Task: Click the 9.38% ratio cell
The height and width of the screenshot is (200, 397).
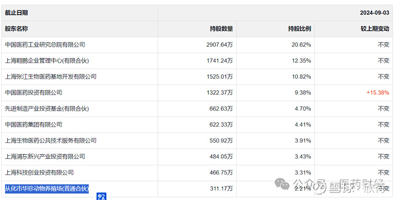Action: [x=303, y=93]
